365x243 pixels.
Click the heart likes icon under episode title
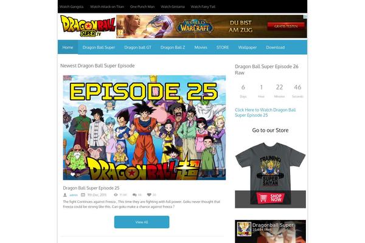[149, 195]
